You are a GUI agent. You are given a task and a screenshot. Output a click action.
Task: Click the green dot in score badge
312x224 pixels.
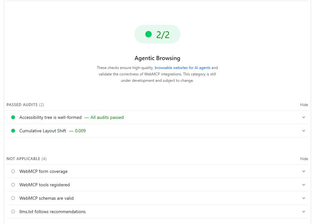(148, 34)
